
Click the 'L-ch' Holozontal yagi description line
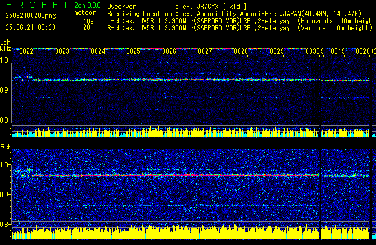tap(242, 21)
